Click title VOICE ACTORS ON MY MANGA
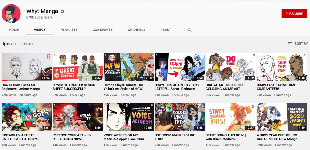Image resolution: width=310 pixels, height=150 pixels. click(125, 137)
